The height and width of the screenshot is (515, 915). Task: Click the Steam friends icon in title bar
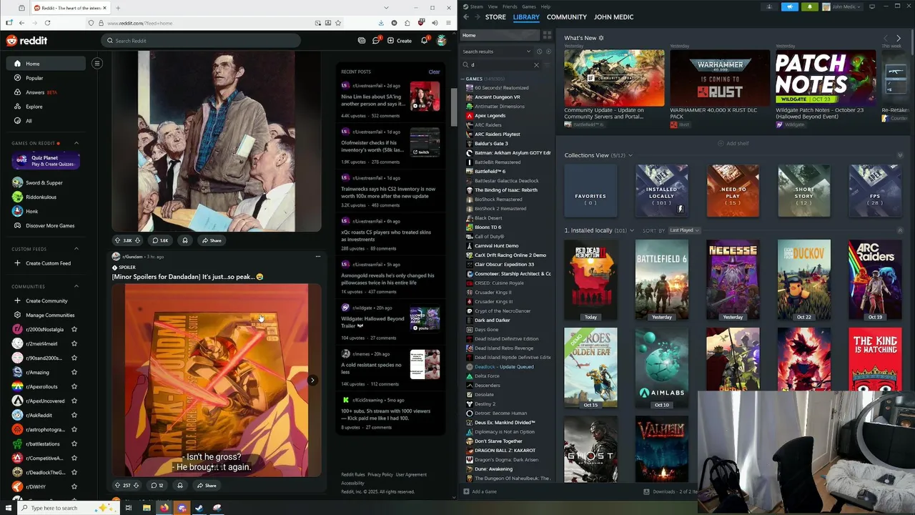pos(769,6)
